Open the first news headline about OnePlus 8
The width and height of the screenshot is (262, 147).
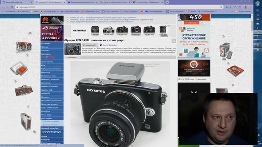click(103, 18)
